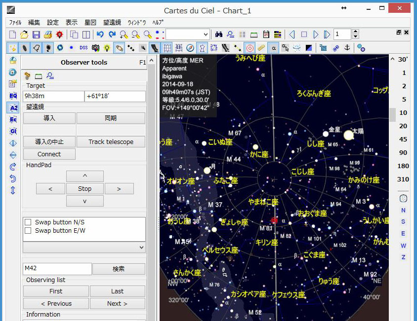Screen dimensions: 417x321
Task: Open the 星図 menu
Action: (x=90, y=22)
